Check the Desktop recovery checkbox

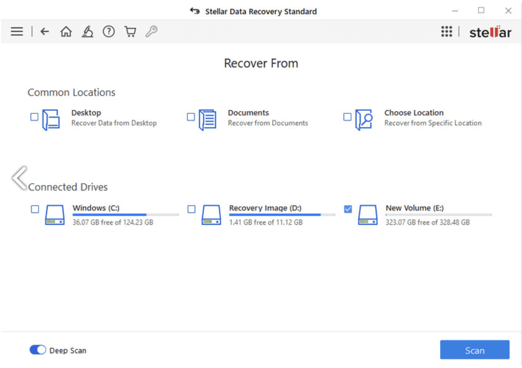point(35,117)
